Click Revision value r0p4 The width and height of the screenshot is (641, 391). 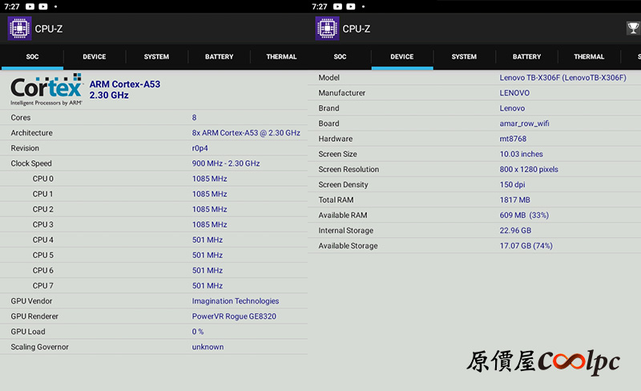(200, 148)
